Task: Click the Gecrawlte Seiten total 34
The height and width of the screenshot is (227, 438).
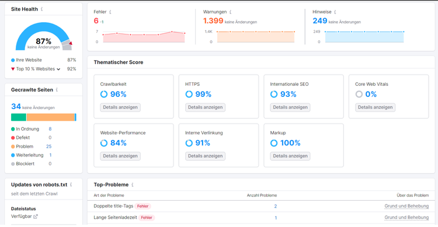Action: 16,106
